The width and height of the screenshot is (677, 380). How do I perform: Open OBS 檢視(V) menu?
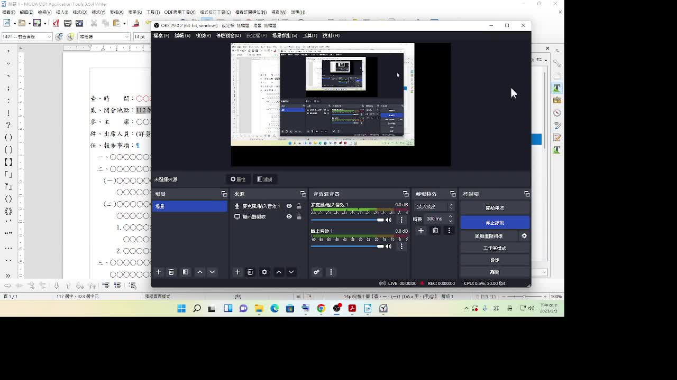(x=203, y=35)
